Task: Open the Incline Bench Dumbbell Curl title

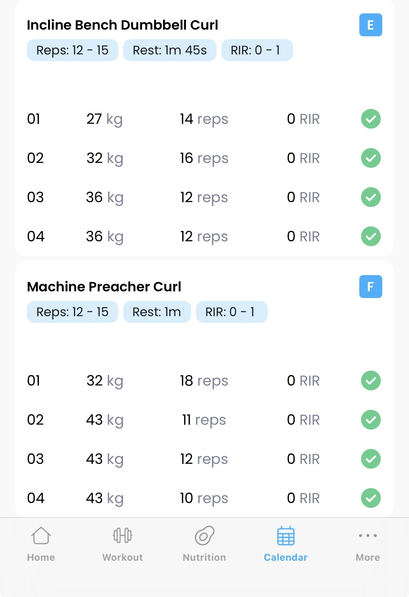Action: (x=123, y=25)
